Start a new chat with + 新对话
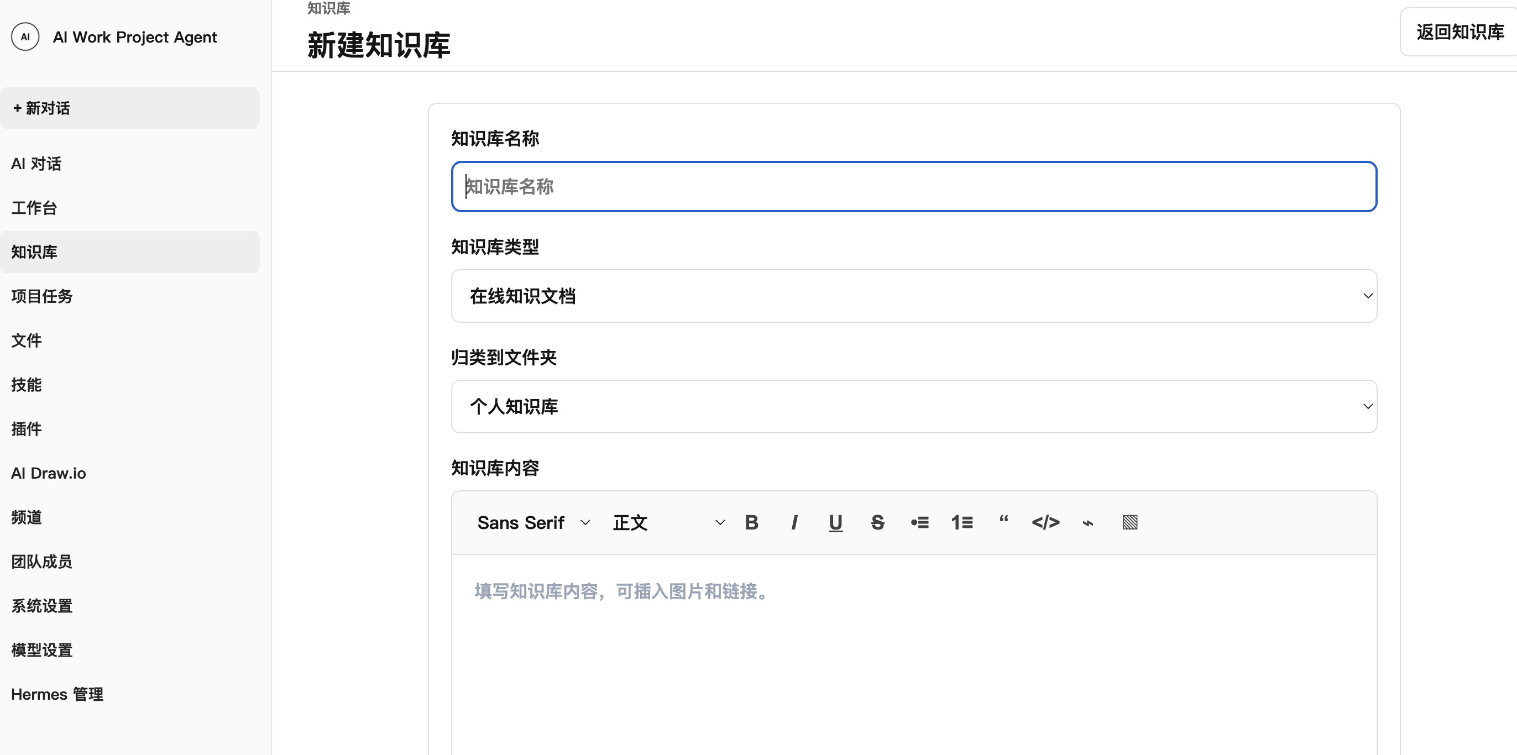 (129, 108)
